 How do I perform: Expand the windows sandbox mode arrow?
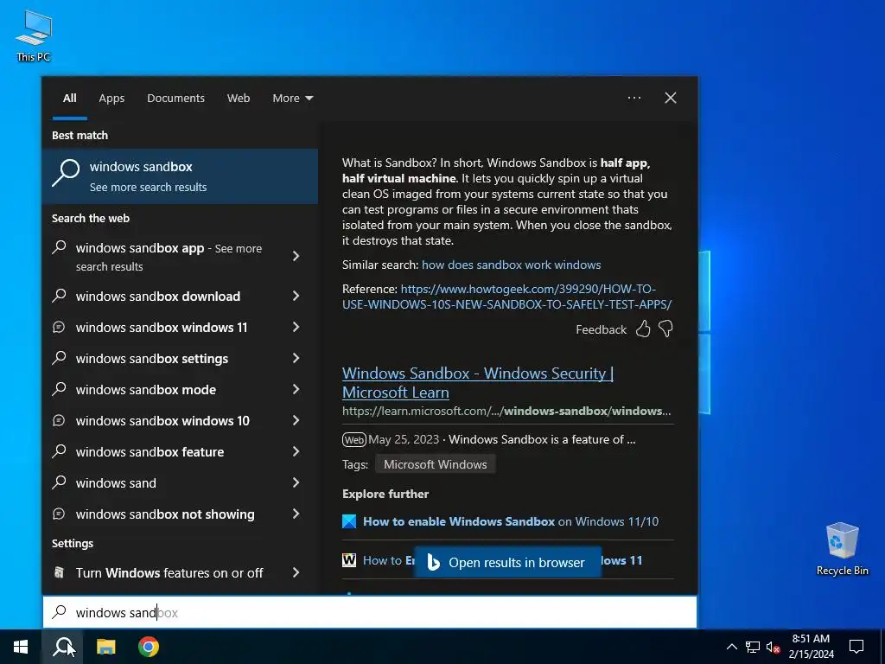tap(296, 389)
